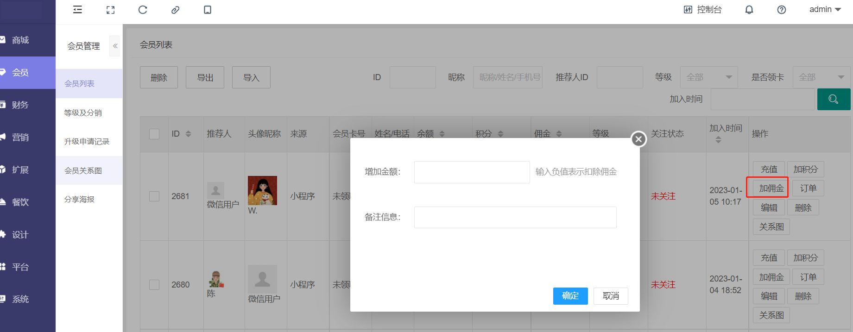Check the select-all checkbox in table header
This screenshot has height=332, width=853.
tap(154, 134)
